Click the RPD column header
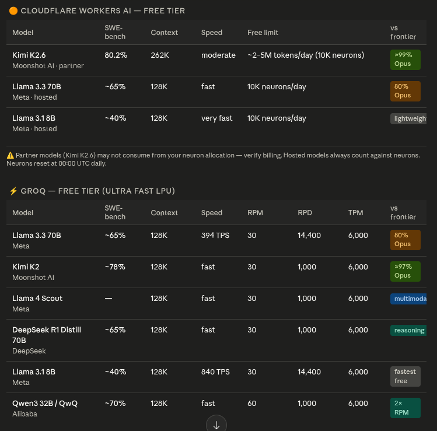437x431 pixels. coord(305,212)
